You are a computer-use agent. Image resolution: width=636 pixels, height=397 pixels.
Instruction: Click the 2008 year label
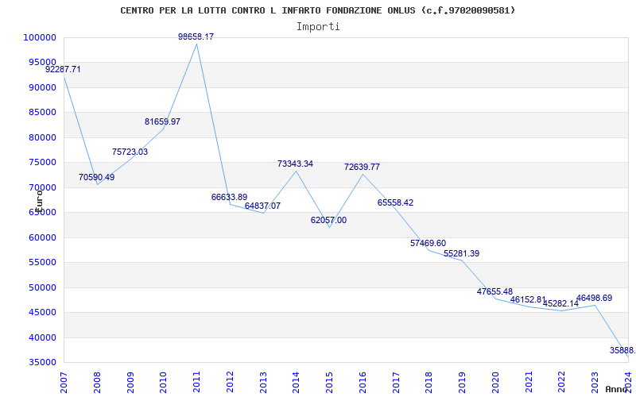click(97, 383)
